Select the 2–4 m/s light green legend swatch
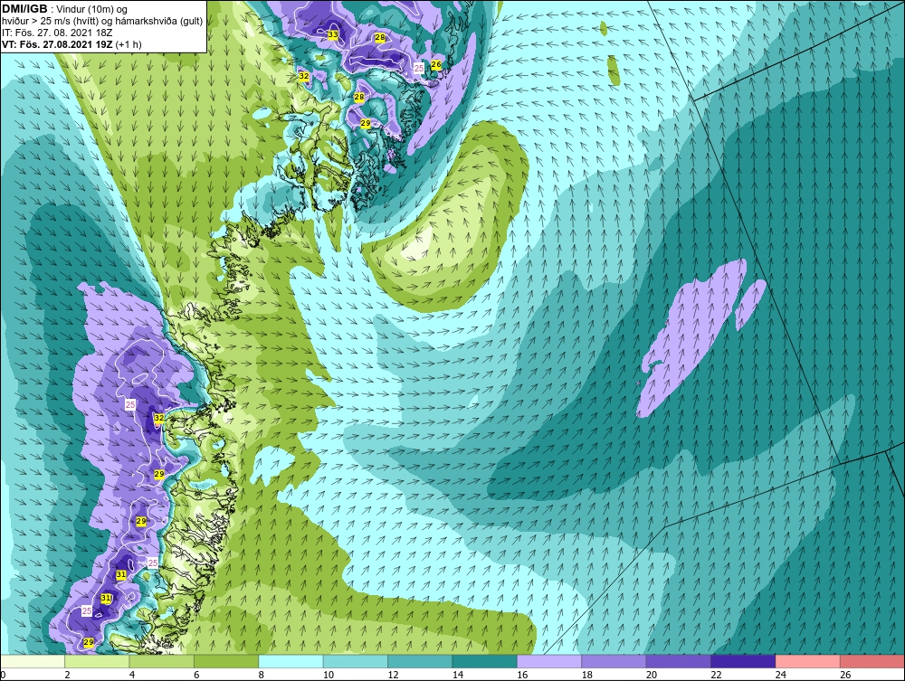This screenshot has height=681, width=905. click(x=97, y=661)
